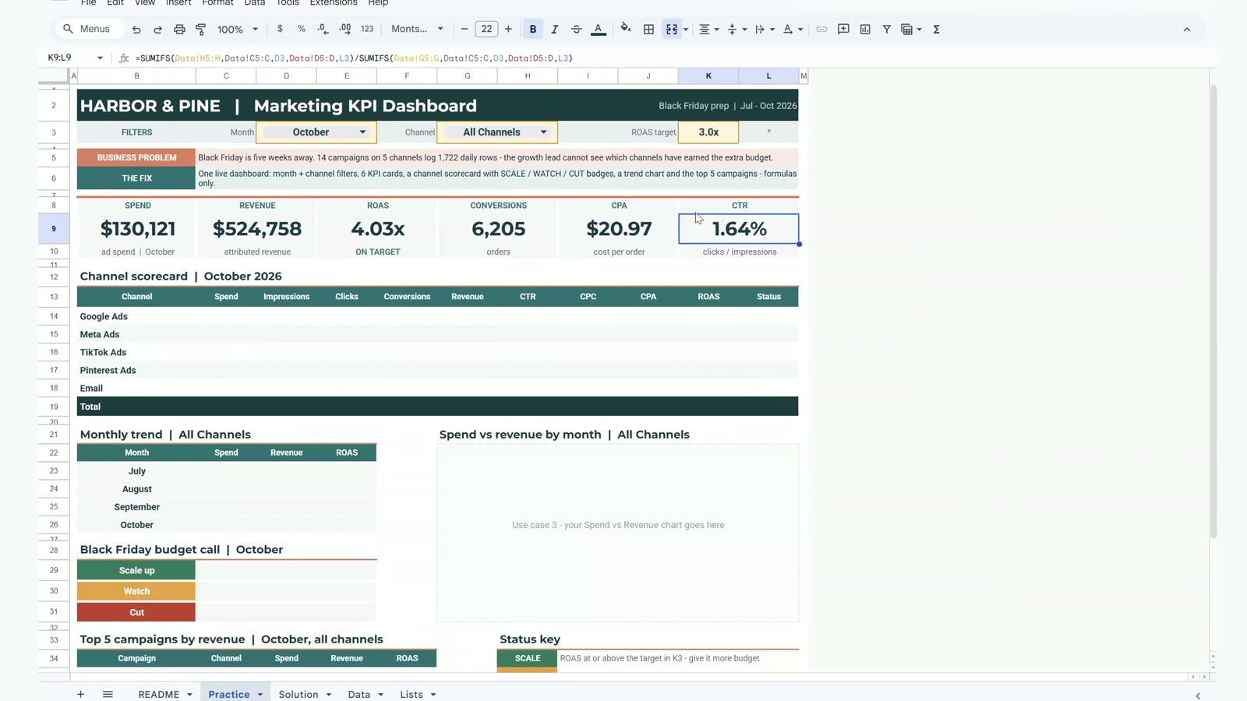
Task: Open horizontal align options
Action: tap(708, 29)
